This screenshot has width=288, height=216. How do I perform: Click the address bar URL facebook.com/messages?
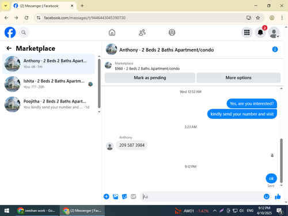click(85, 18)
